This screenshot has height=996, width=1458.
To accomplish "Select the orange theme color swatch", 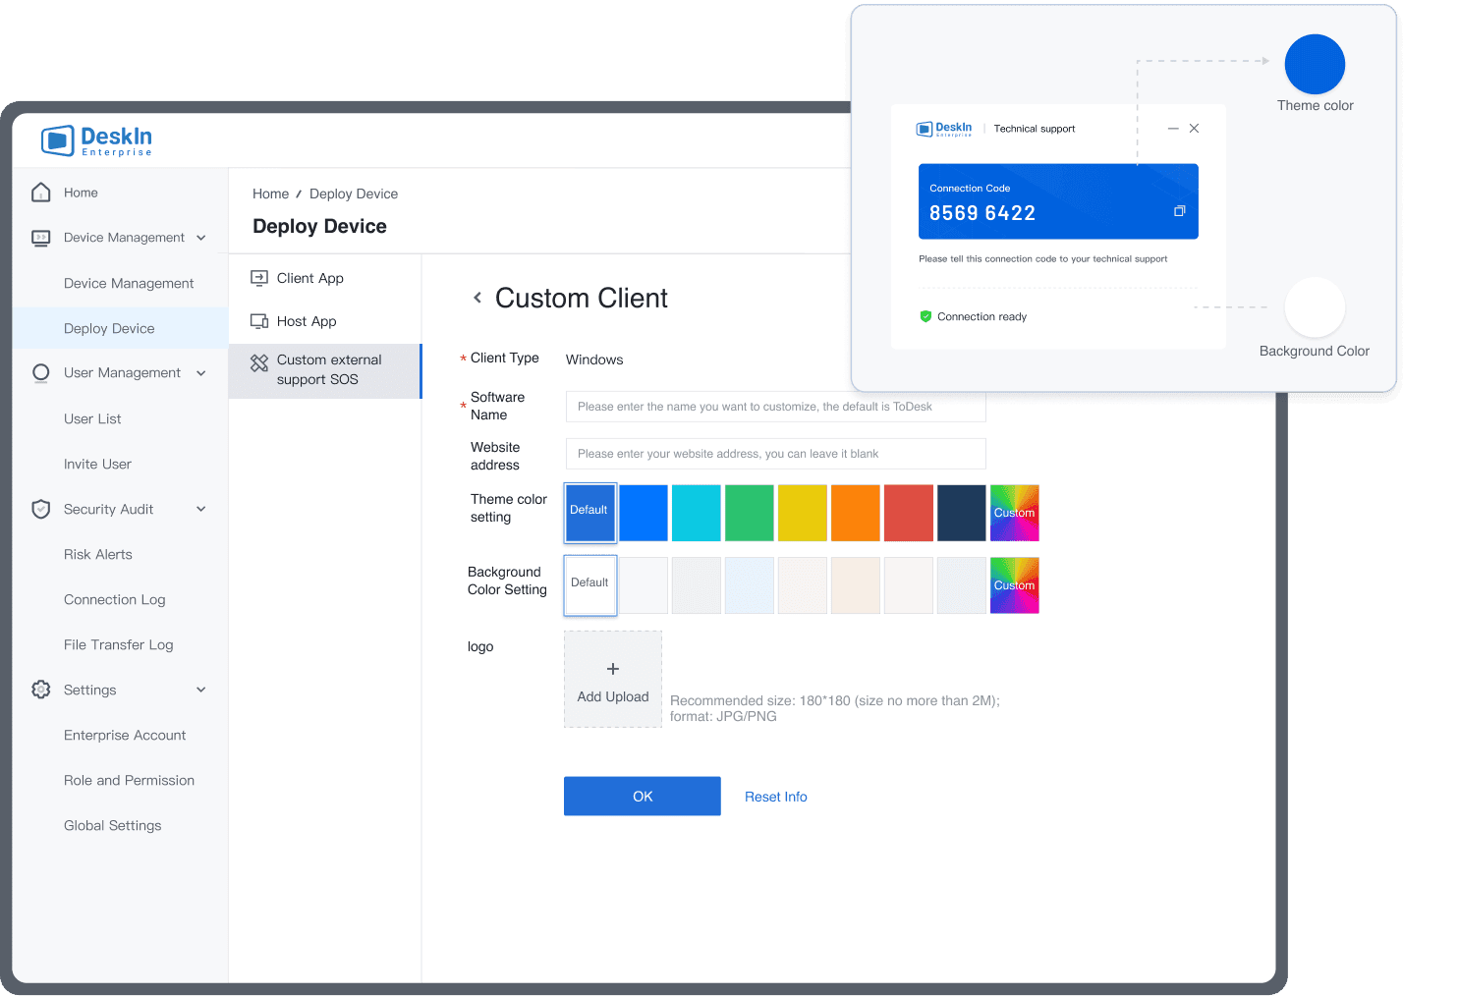I will 855,512.
